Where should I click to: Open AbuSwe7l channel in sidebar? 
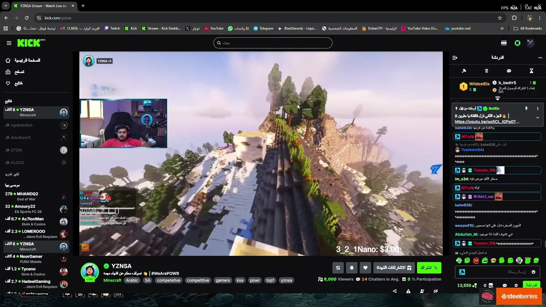pyautogui.click(x=36, y=138)
